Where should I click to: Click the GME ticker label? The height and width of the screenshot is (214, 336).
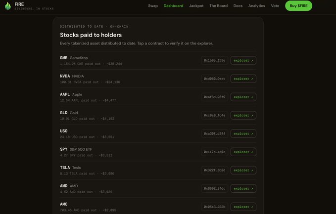(64, 58)
